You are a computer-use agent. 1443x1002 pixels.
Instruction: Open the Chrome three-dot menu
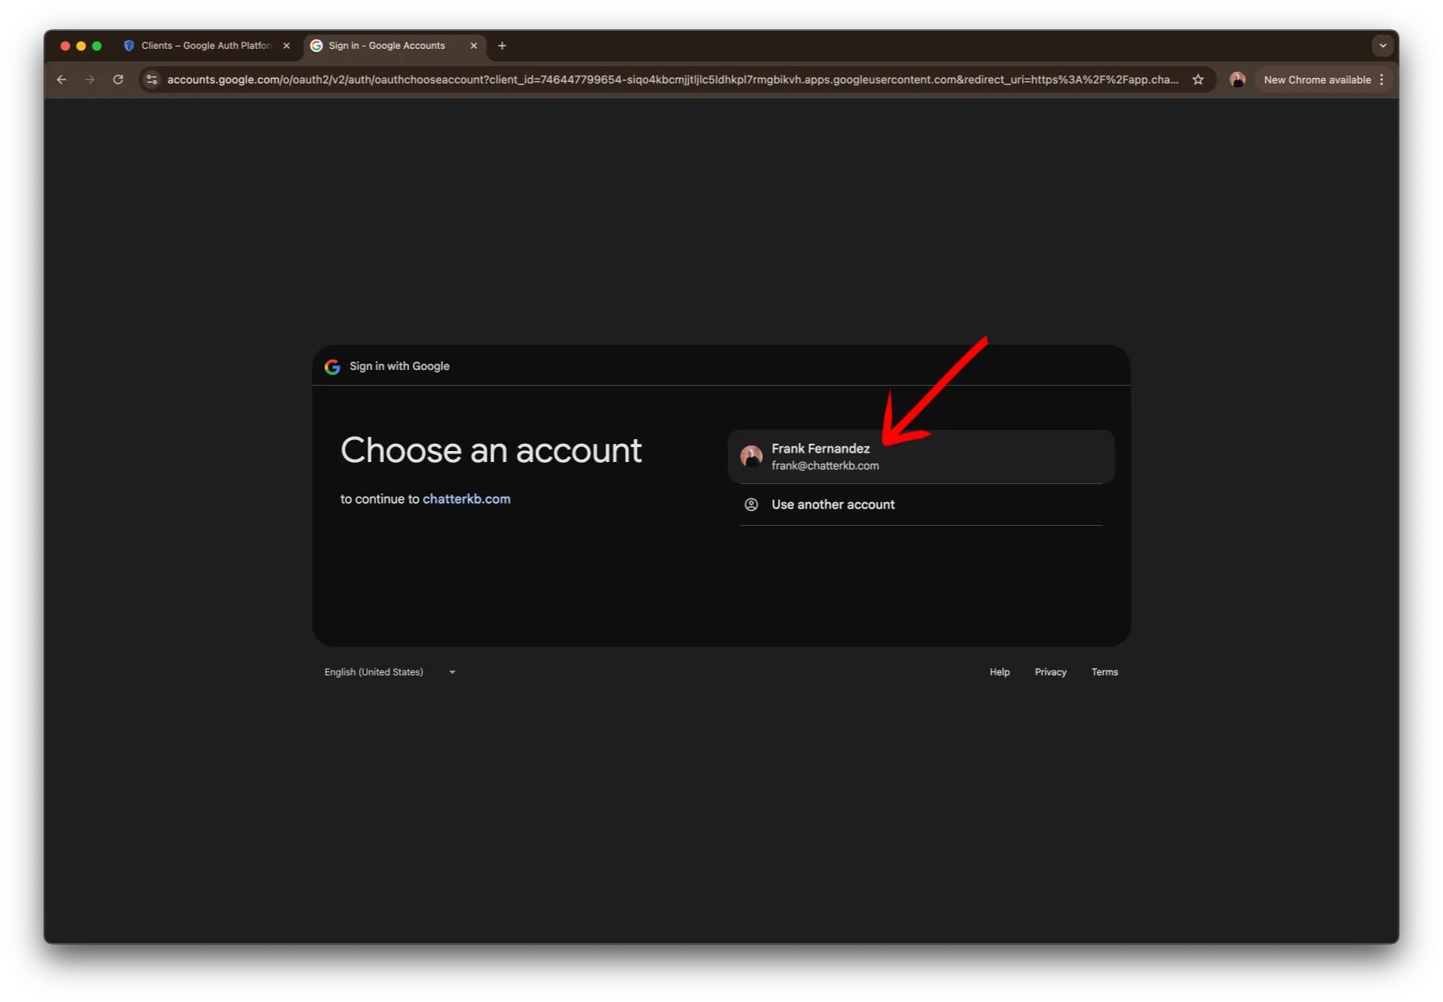click(1382, 79)
